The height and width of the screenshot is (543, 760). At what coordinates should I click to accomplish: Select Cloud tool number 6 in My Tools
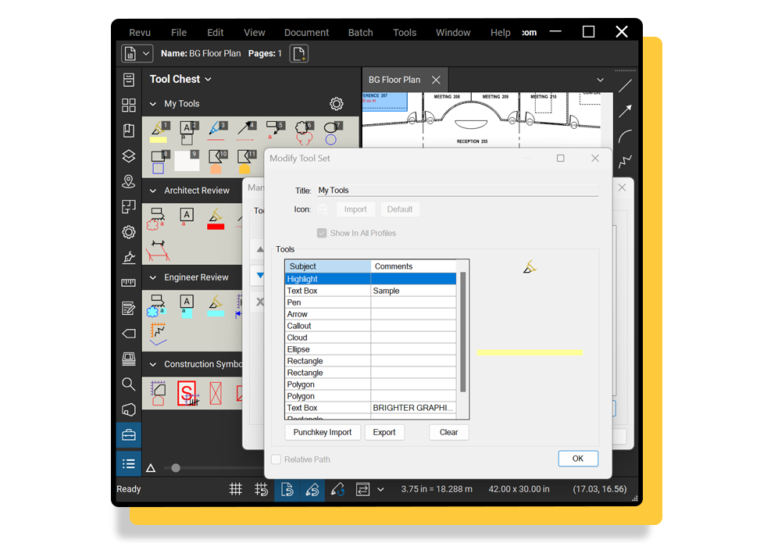304,134
